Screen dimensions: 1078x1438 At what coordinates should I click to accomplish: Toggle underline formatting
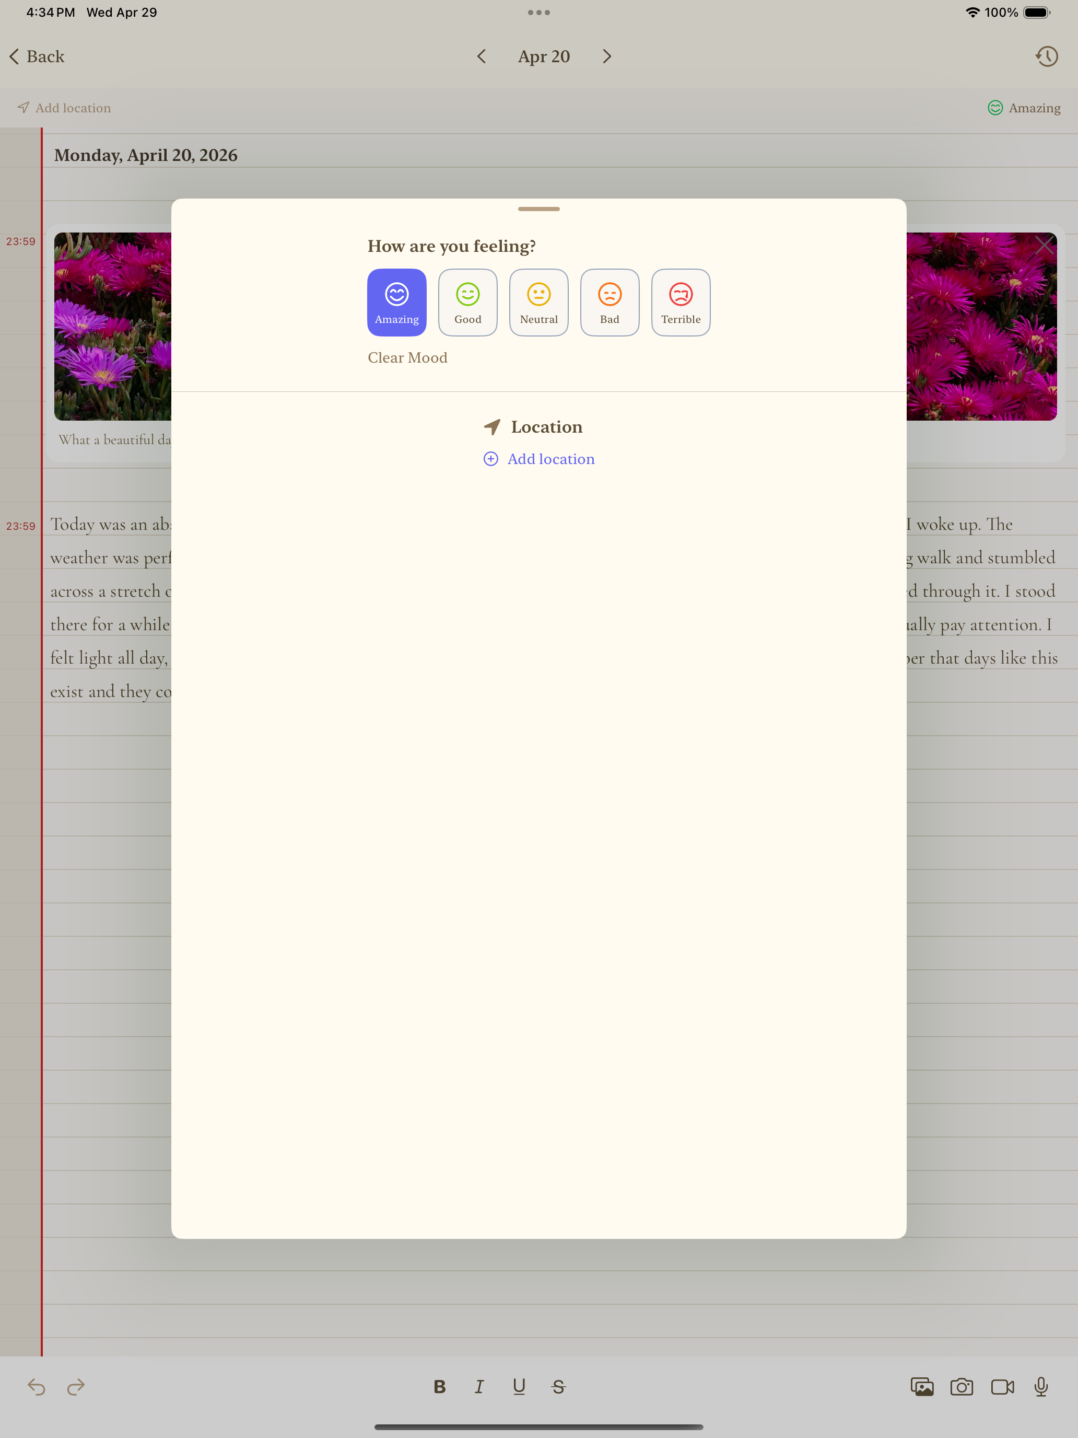point(519,1387)
